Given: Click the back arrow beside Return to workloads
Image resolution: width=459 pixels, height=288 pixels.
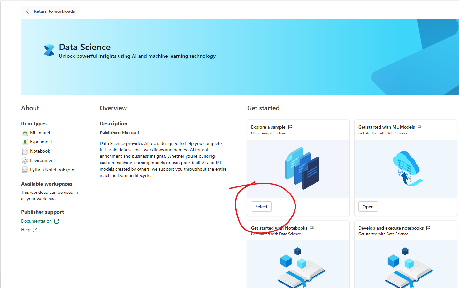Looking at the screenshot, I should 28,11.
